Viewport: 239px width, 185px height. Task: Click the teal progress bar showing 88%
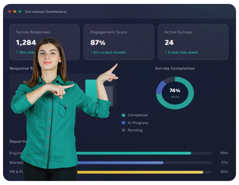click(134, 153)
